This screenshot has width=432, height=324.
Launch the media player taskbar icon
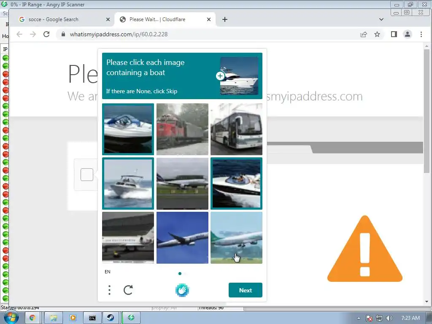coord(73,318)
